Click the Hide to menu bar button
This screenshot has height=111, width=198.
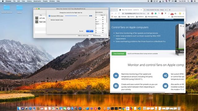pyautogui.click(x=83, y=36)
